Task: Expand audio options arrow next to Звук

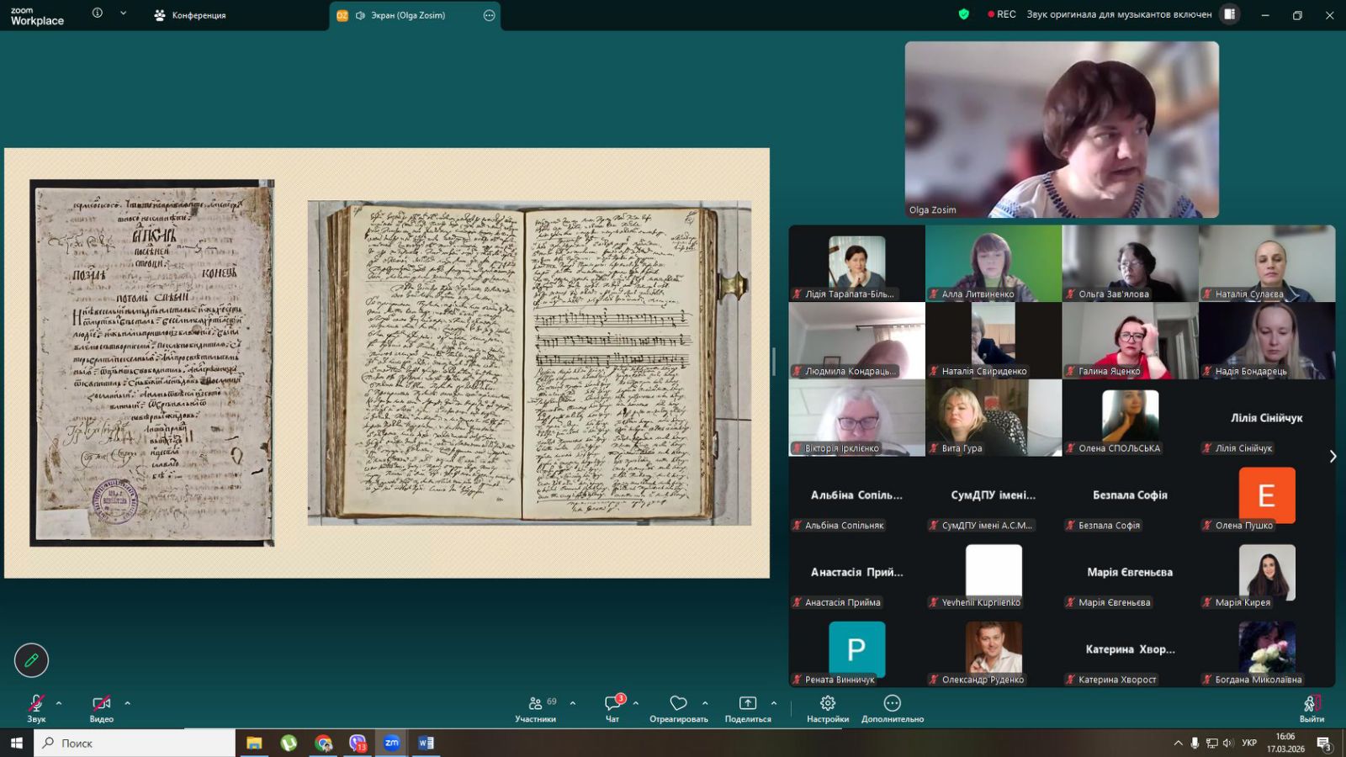Action: pos(59,703)
